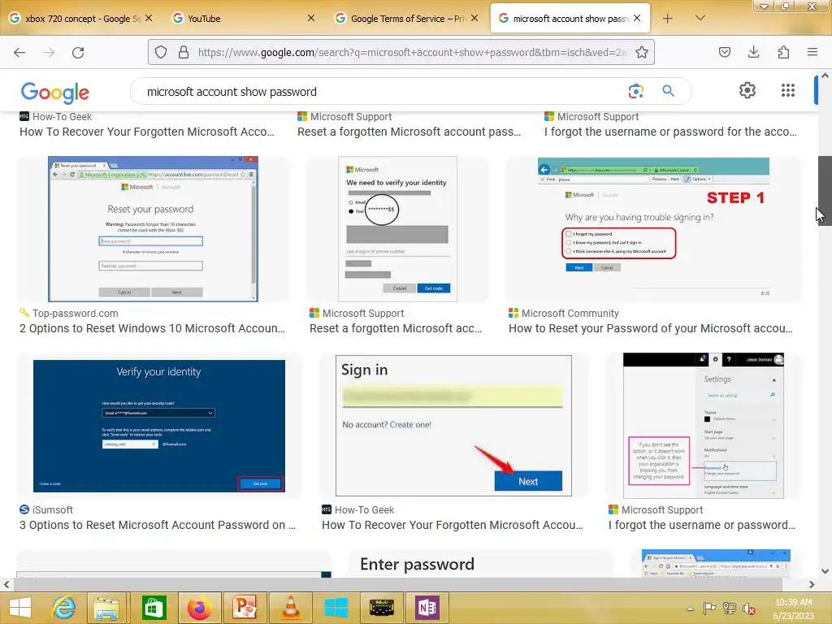Open OneNote from taskbar
The width and height of the screenshot is (832, 624).
click(x=427, y=608)
